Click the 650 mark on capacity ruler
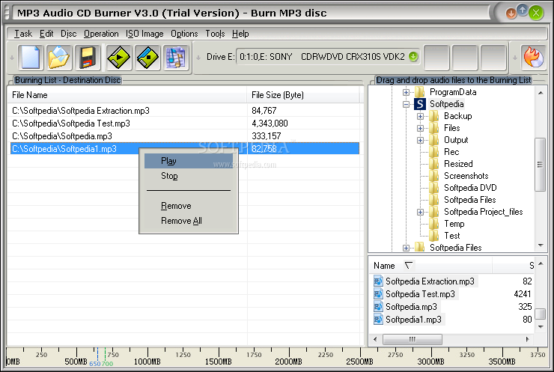 pos(94,363)
